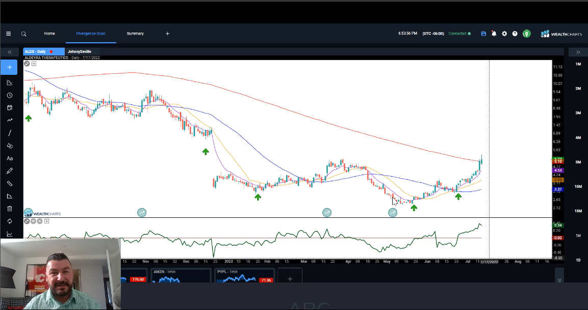Screen dimensions: 588x310
Task: Click the bottom line-chart icon in sidebar
Action: (9, 234)
